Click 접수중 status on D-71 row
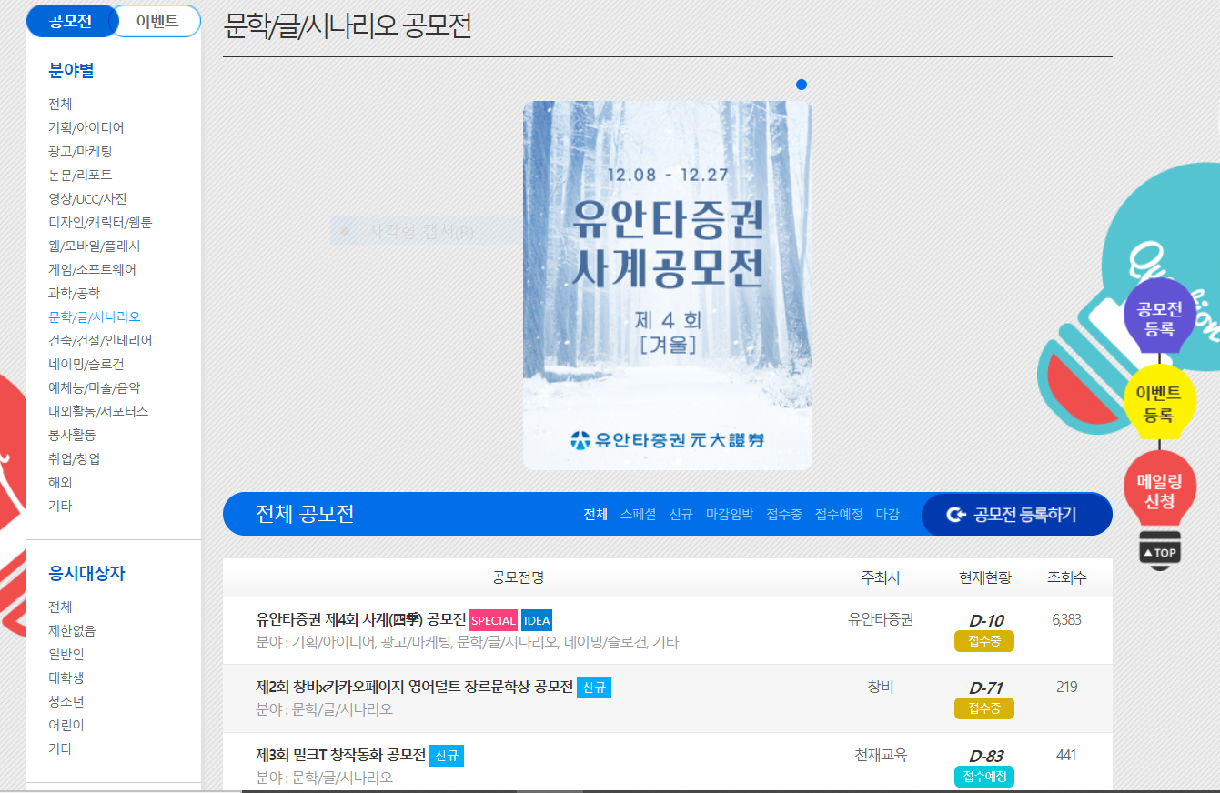Image resolution: width=1220 pixels, height=793 pixels. tap(984, 708)
